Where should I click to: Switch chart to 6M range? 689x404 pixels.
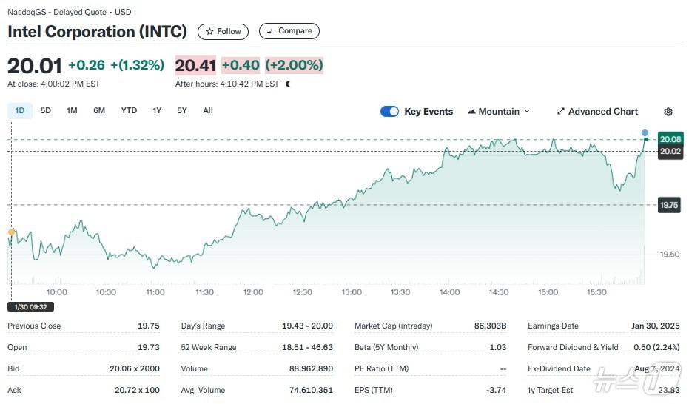99,111
